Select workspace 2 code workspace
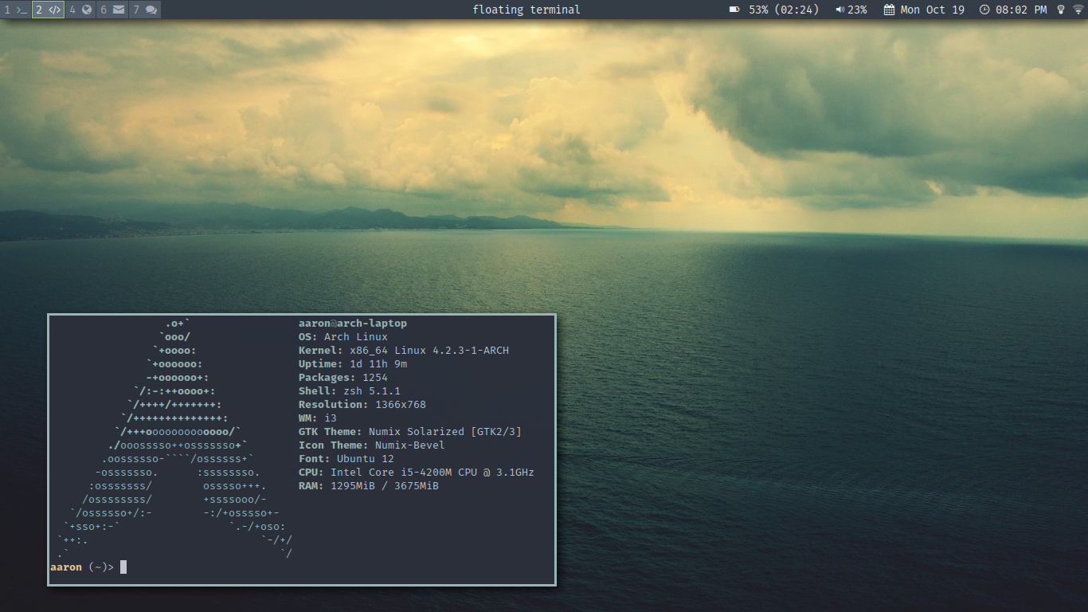The image size is (1088, 612). [48, 10]
